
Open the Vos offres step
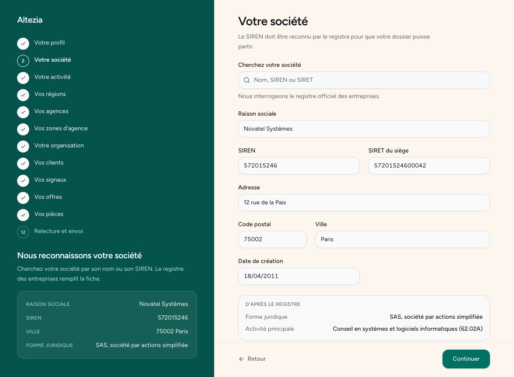(x=48, y=197)
